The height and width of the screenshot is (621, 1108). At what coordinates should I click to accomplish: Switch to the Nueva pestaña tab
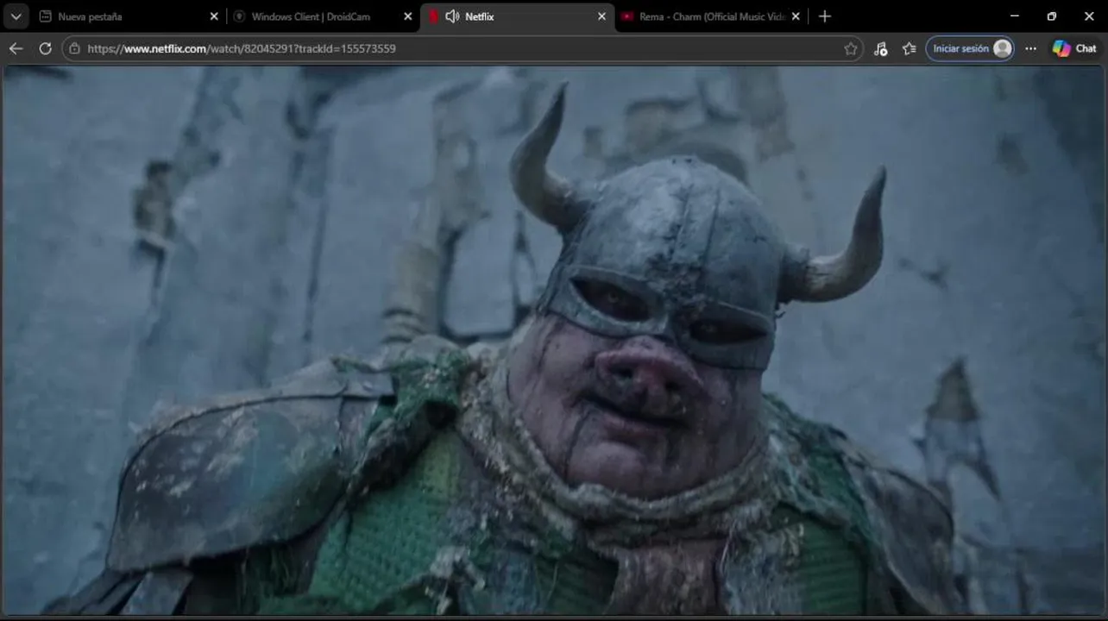click(129, 16)
